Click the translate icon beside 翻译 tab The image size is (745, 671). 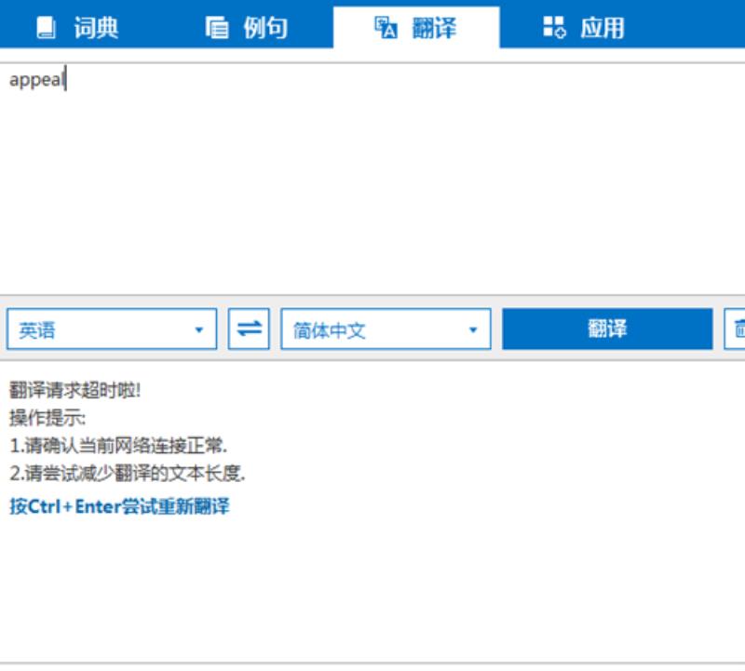[x=386, y=27]
